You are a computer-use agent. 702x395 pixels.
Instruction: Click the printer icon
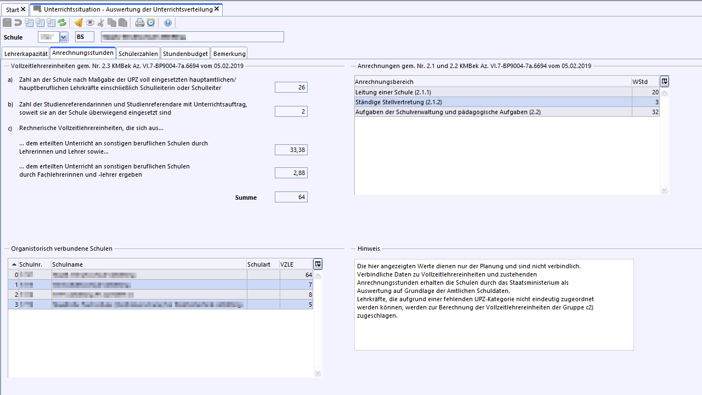140,22
